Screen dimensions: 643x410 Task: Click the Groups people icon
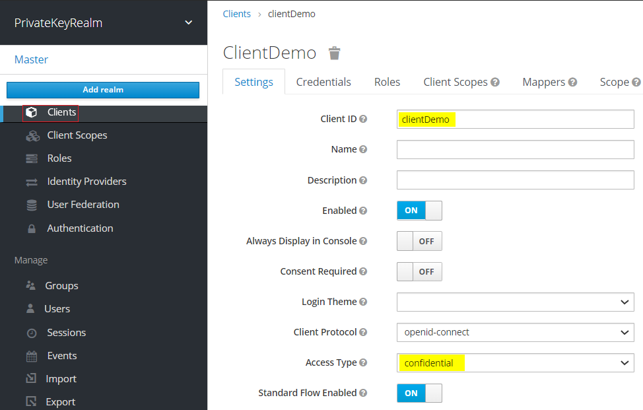31,285
